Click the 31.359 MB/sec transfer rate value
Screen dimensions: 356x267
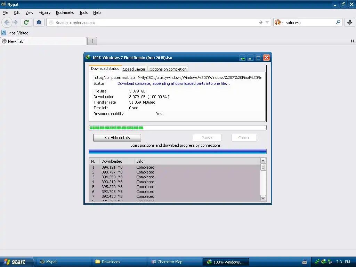[x=142, y=102]
